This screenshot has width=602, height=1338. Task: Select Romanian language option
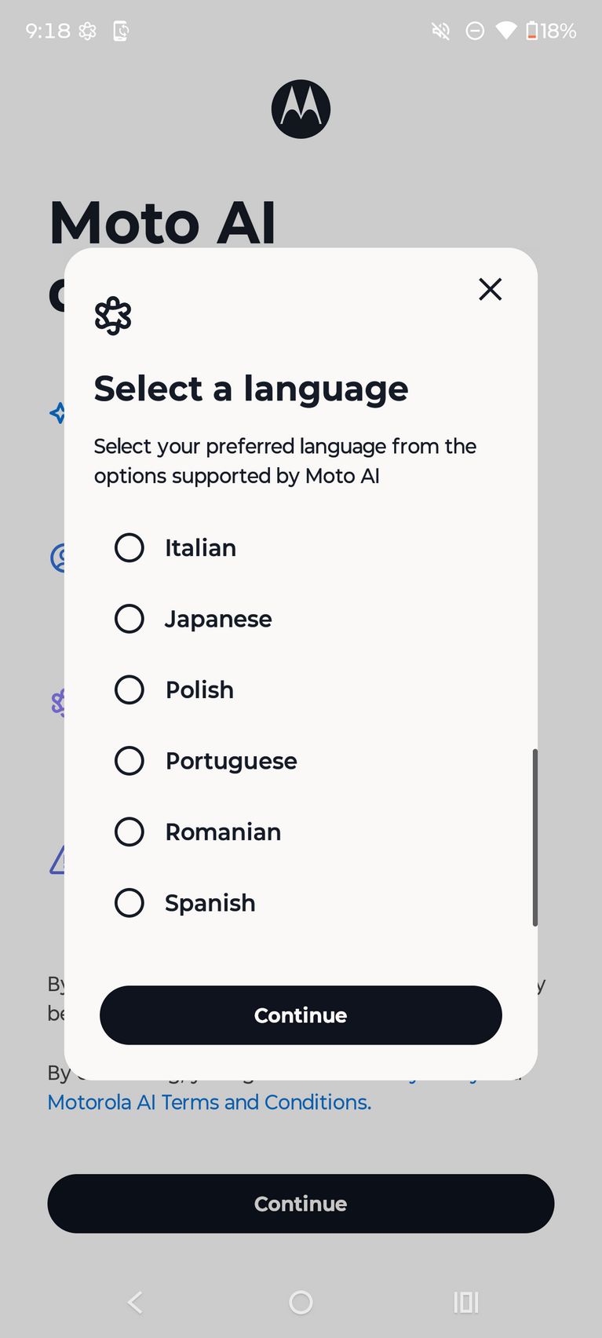point(130,832)
